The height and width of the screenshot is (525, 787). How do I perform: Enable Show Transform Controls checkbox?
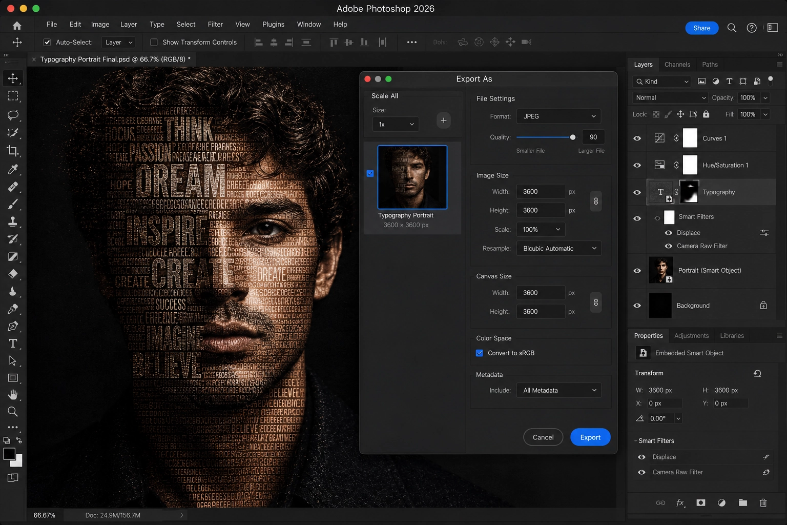pos(154,43)
